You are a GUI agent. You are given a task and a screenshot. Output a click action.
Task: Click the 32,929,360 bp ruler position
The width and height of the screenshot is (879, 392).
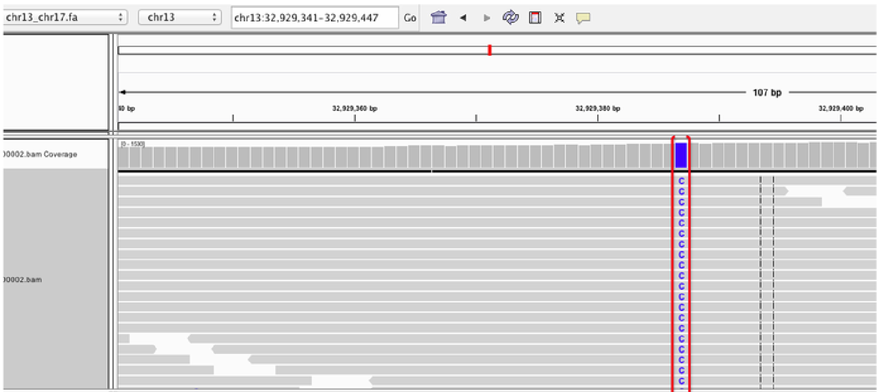(x=355, y=109)
